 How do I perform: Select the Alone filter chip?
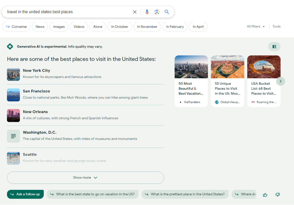[x=98, y=27]
